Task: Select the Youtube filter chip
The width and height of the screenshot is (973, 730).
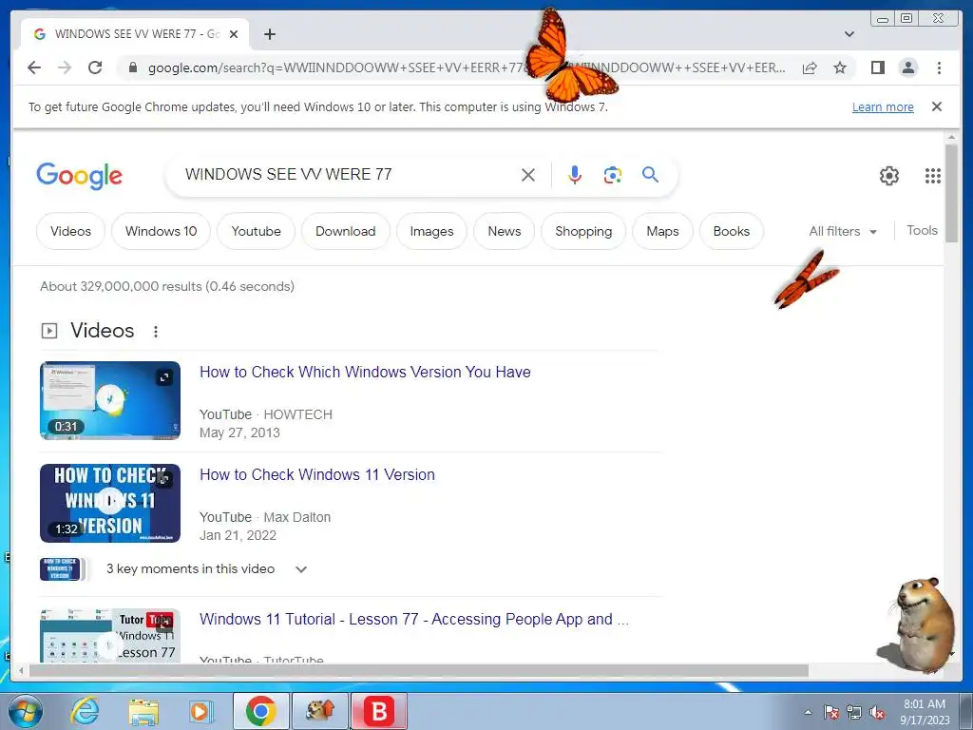Action: point(257,232)
